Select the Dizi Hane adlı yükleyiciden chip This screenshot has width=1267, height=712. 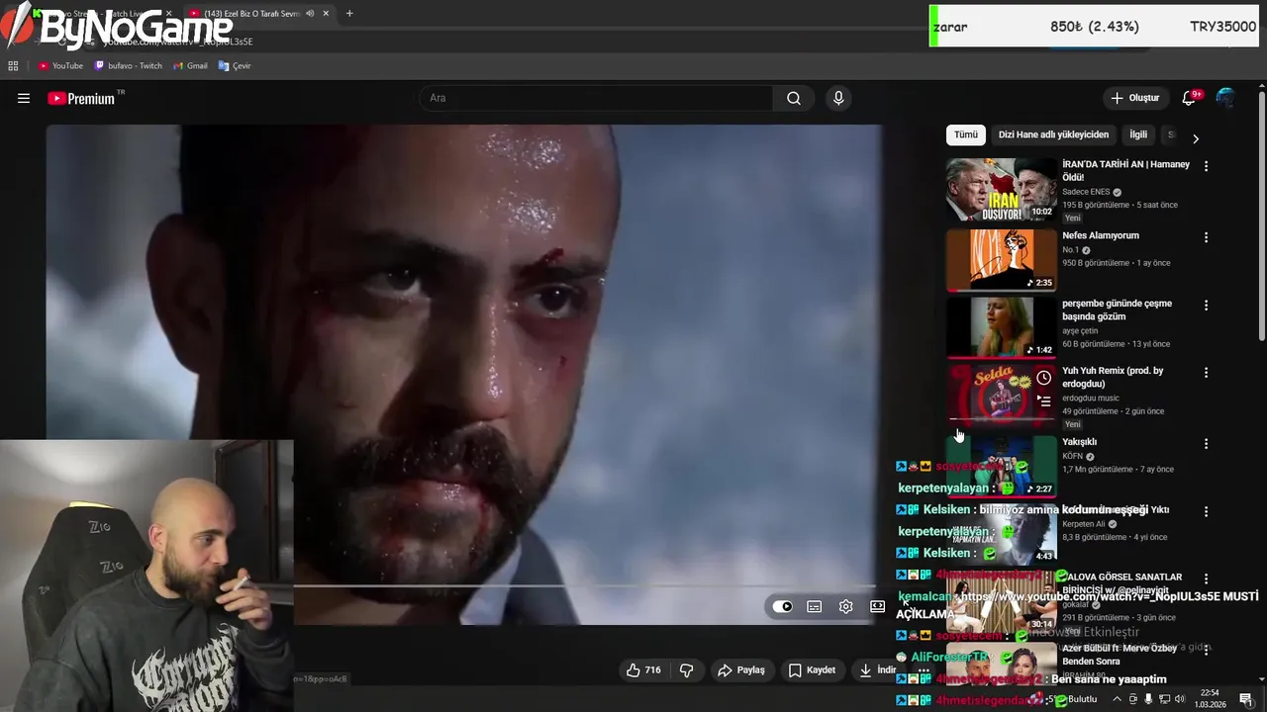point(1053,134)
